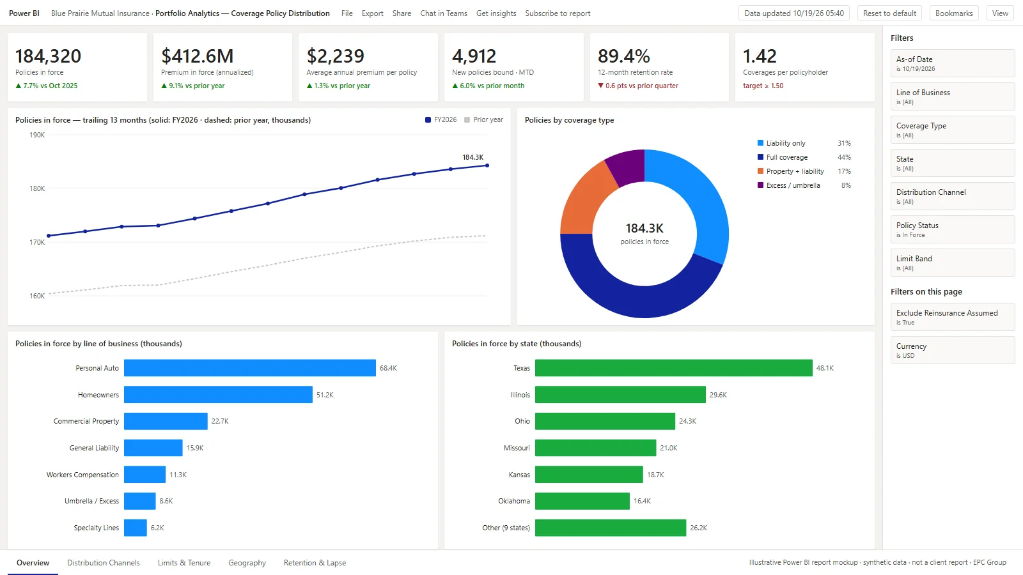This screenshot has height=575, width=1023.
Task: Switch to the Limits & Tenure tab
Action: [x=184, y=563]
